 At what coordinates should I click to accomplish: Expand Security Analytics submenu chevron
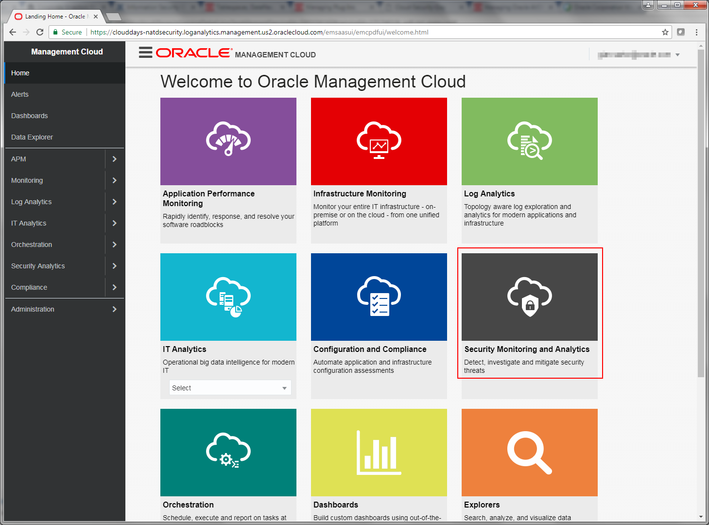click(x=115, y=266)
